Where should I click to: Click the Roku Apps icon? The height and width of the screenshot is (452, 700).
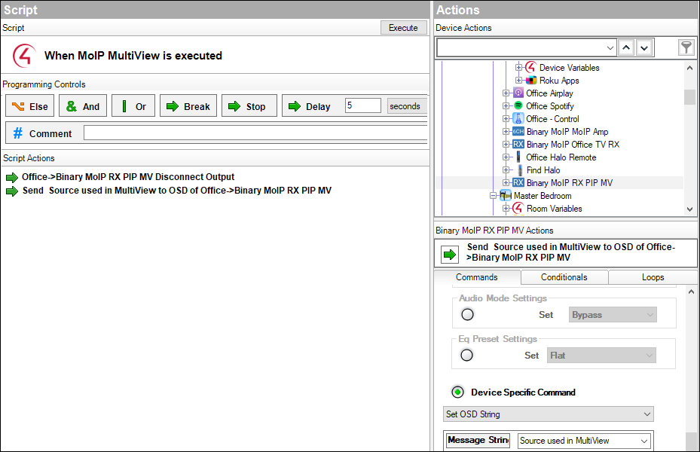pyautogui.click(x=531, y=81)
